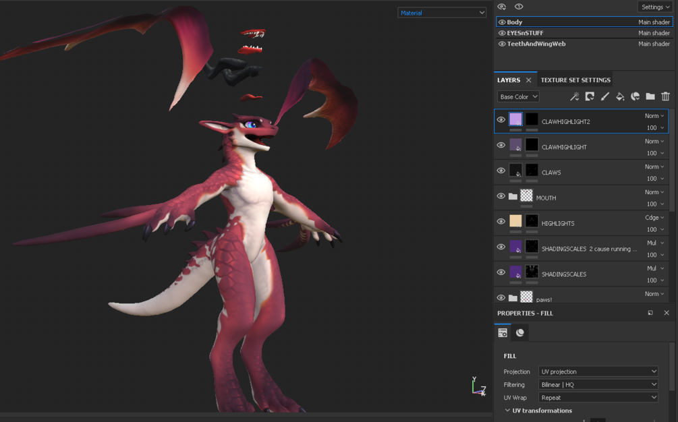This screenshot has height=422, width=678.
Task: Delete selected layer with trash icon
Action: tap(665, 96)
